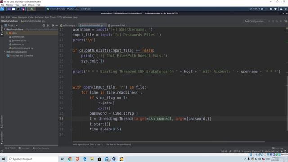Change UTF-8 file encoding in status bar

click(x=237, y=151)
